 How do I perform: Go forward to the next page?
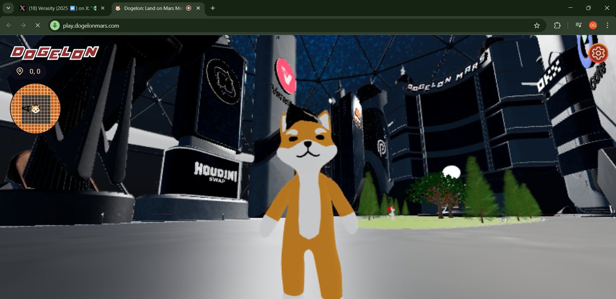pos(23,25)
